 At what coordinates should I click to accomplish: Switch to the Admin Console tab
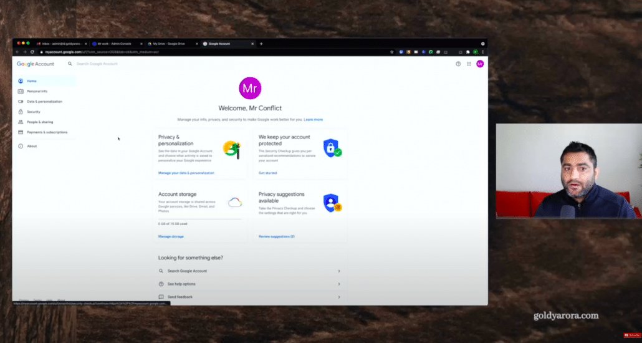click(x=117, y=44)
